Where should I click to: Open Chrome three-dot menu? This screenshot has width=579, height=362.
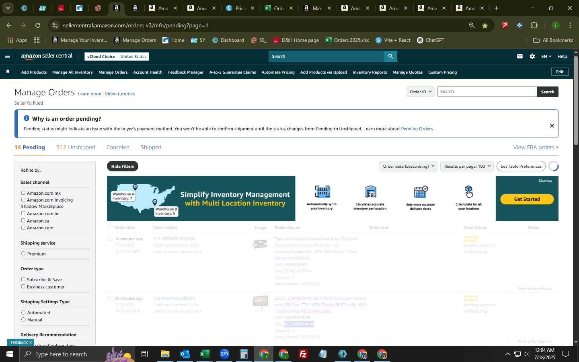570,25
